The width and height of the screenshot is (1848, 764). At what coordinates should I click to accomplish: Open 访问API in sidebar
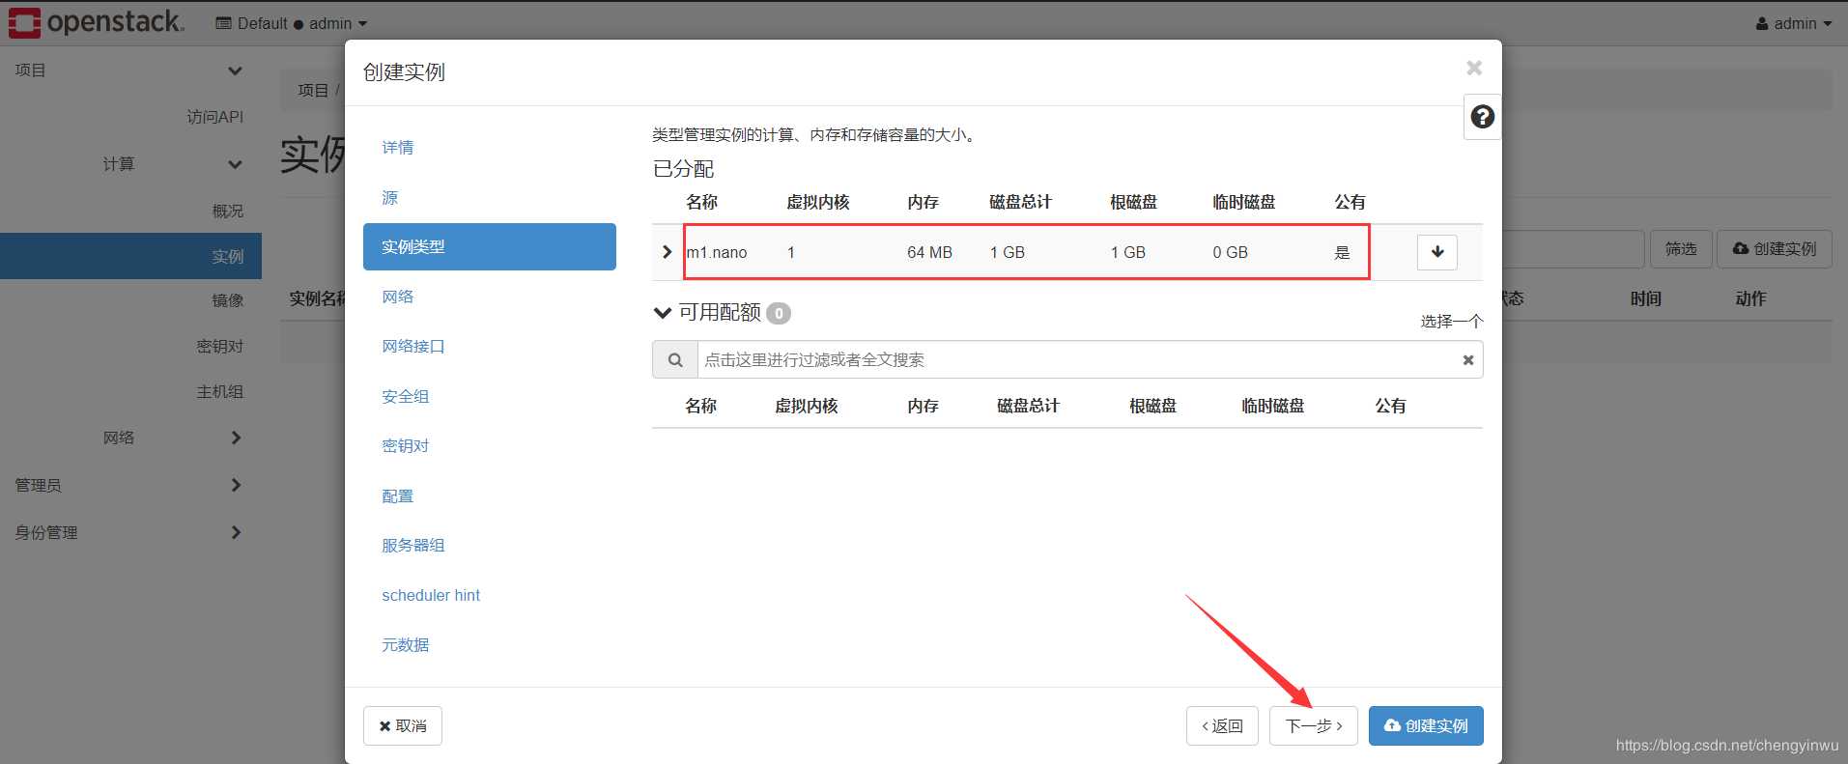coord(214,117)
